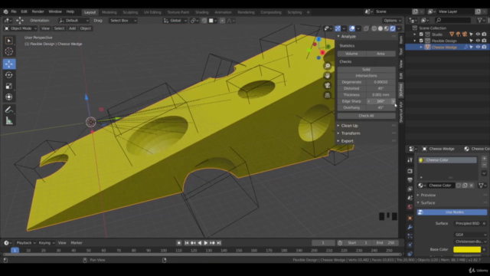Switch to the Shading workspace tab
490x276 pixels.
click(202, 12)
